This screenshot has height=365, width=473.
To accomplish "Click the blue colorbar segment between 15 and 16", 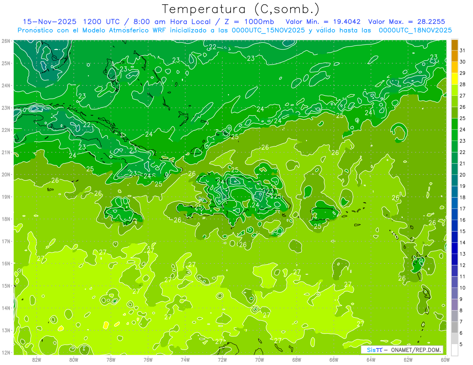I will 454,226.
